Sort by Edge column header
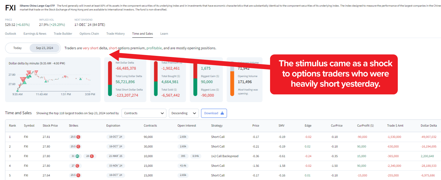Image resolution: width=441 pixels, height=180 pixels. [308, 126]
